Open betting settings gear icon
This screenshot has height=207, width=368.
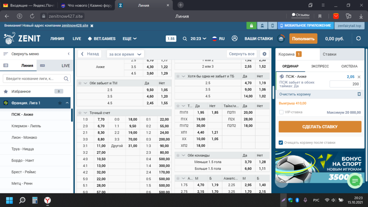point(265,54)
